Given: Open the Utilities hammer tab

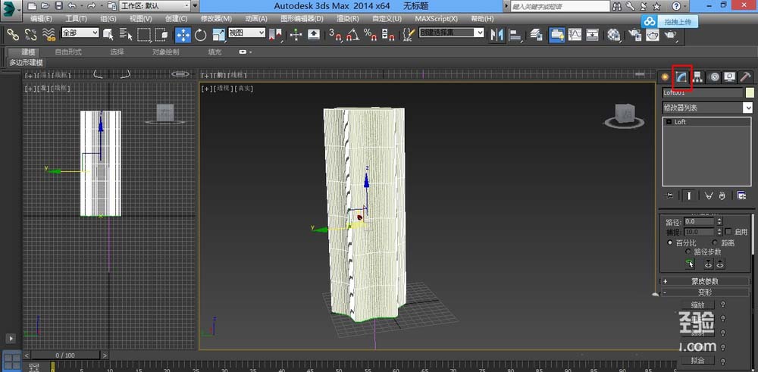Looking at the screenshot, I should click(x=745, y=77).
